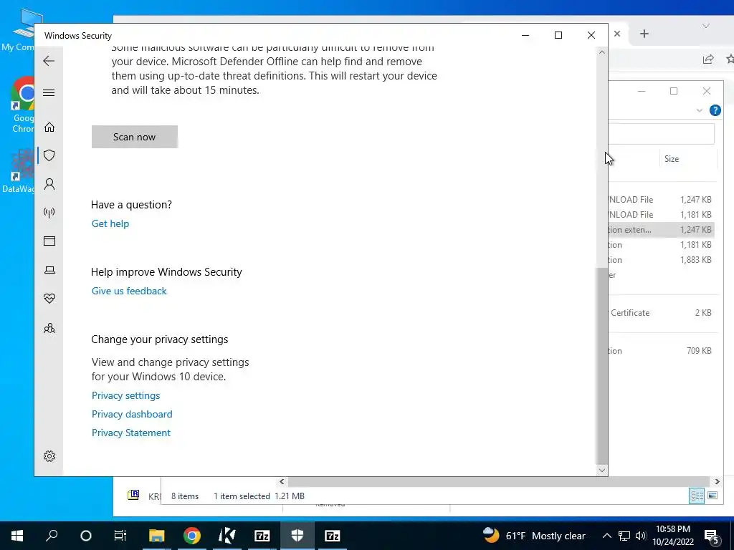Start Microsoft Defender Offline scan now
The image size is (734, 550).
pos(134,137)
